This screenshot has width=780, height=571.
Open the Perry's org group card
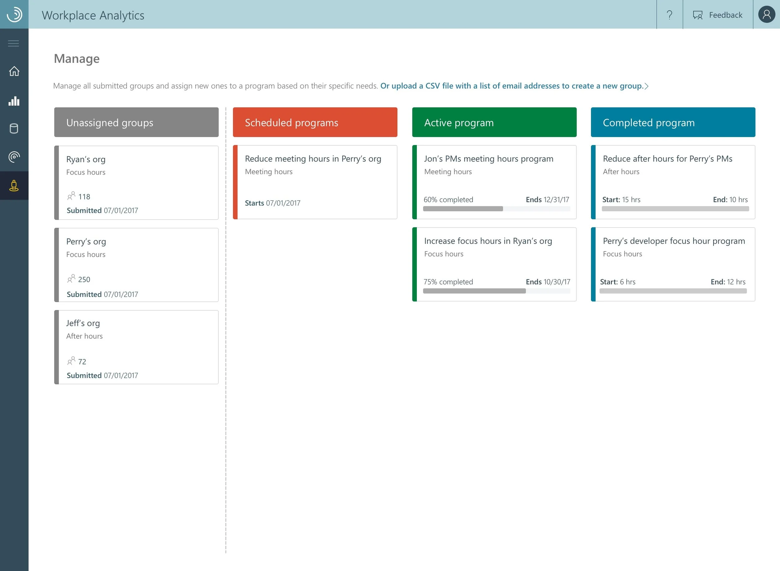tap(136, 265)
